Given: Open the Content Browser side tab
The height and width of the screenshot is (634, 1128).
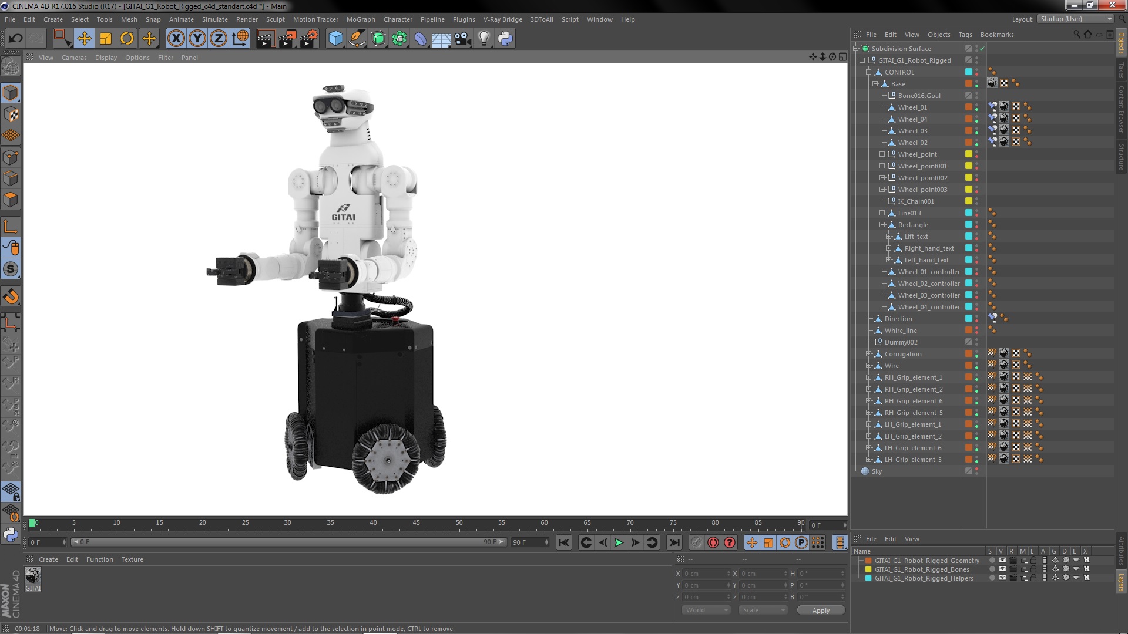Looking at the screenshot, I should point(1121,110).
